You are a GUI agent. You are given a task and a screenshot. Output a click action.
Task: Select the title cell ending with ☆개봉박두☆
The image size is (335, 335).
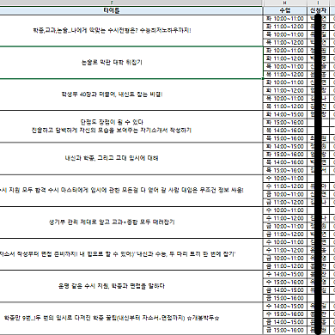pos(131,318)
